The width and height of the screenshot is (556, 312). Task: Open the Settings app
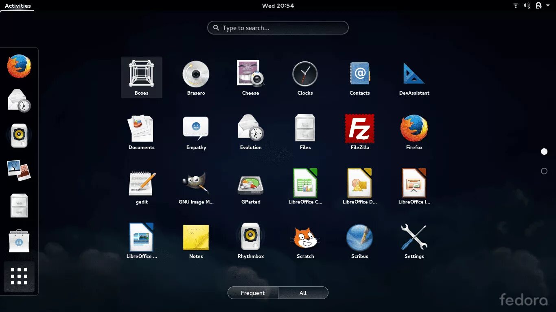(x=414, y=240)
